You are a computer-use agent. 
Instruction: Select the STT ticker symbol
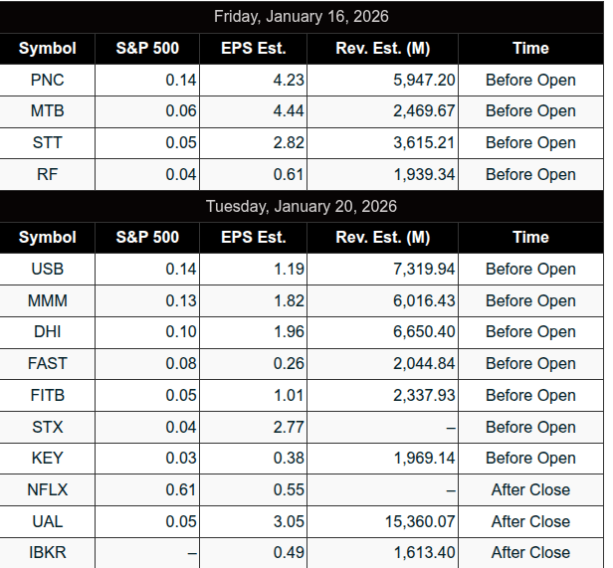pos(47,143)
